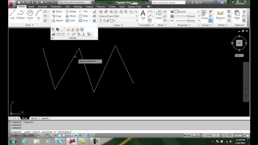Click the Array tool
Image resolution: width=258 pixels, height=145 pixels.
pos(83,21)
